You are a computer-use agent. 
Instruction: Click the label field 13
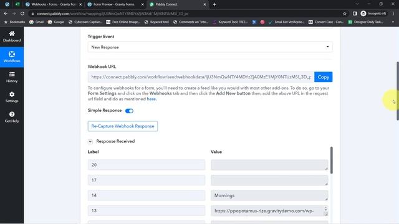tap(147, 210)
